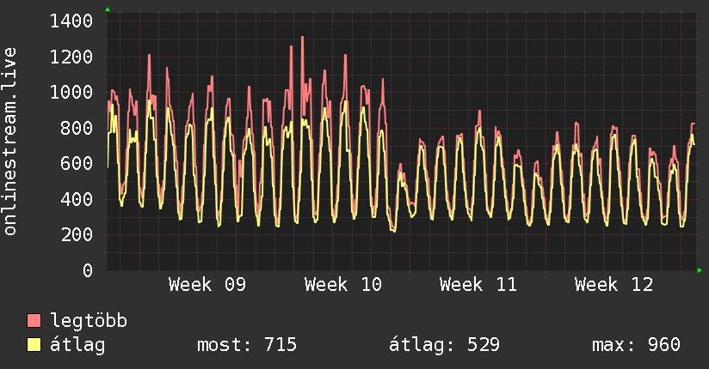Click the 400 y-axis value

click(77, 199)
